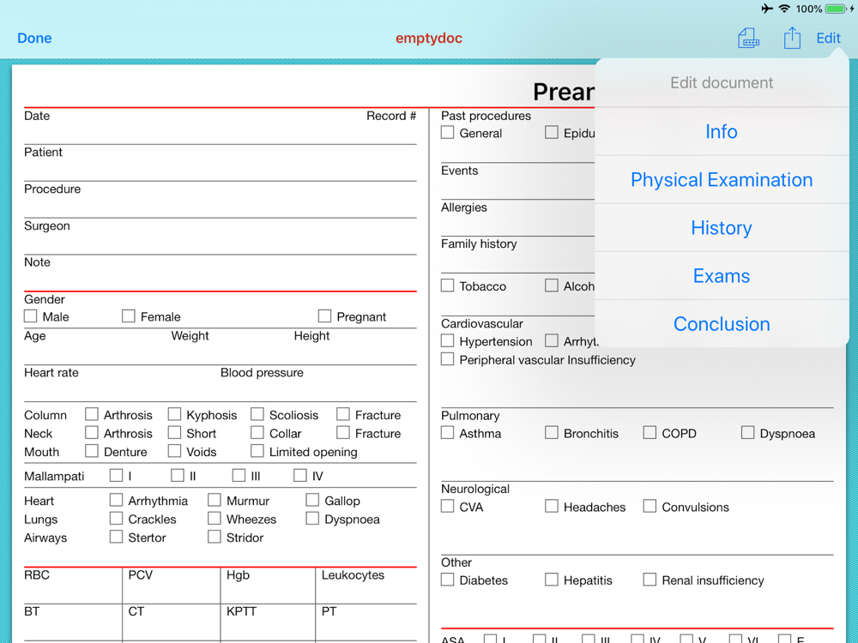Tap the Allergies field
Viewport: 858px width, 643px height.
(517, 218)
